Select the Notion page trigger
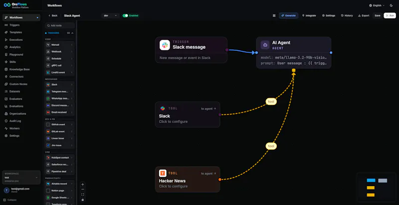 click(60, 191)
